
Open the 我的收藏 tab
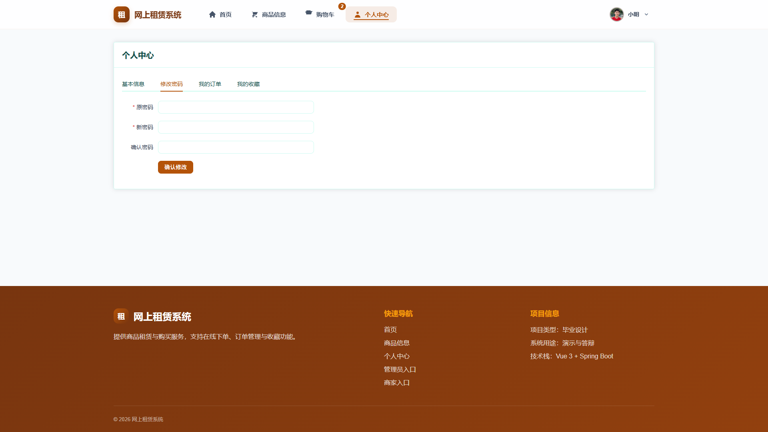248,84
